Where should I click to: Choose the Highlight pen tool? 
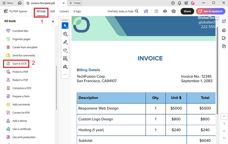click(x=65, y=42)
